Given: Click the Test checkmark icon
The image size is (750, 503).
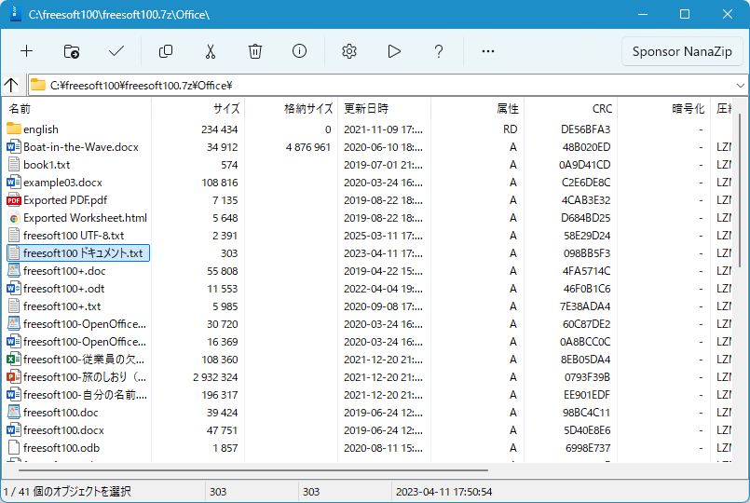Looking at the screenshot, I should click(x=116, y=51).
